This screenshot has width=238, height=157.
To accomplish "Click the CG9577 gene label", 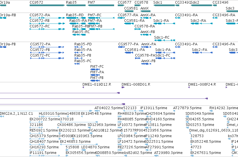I will (x=124, y=3).
